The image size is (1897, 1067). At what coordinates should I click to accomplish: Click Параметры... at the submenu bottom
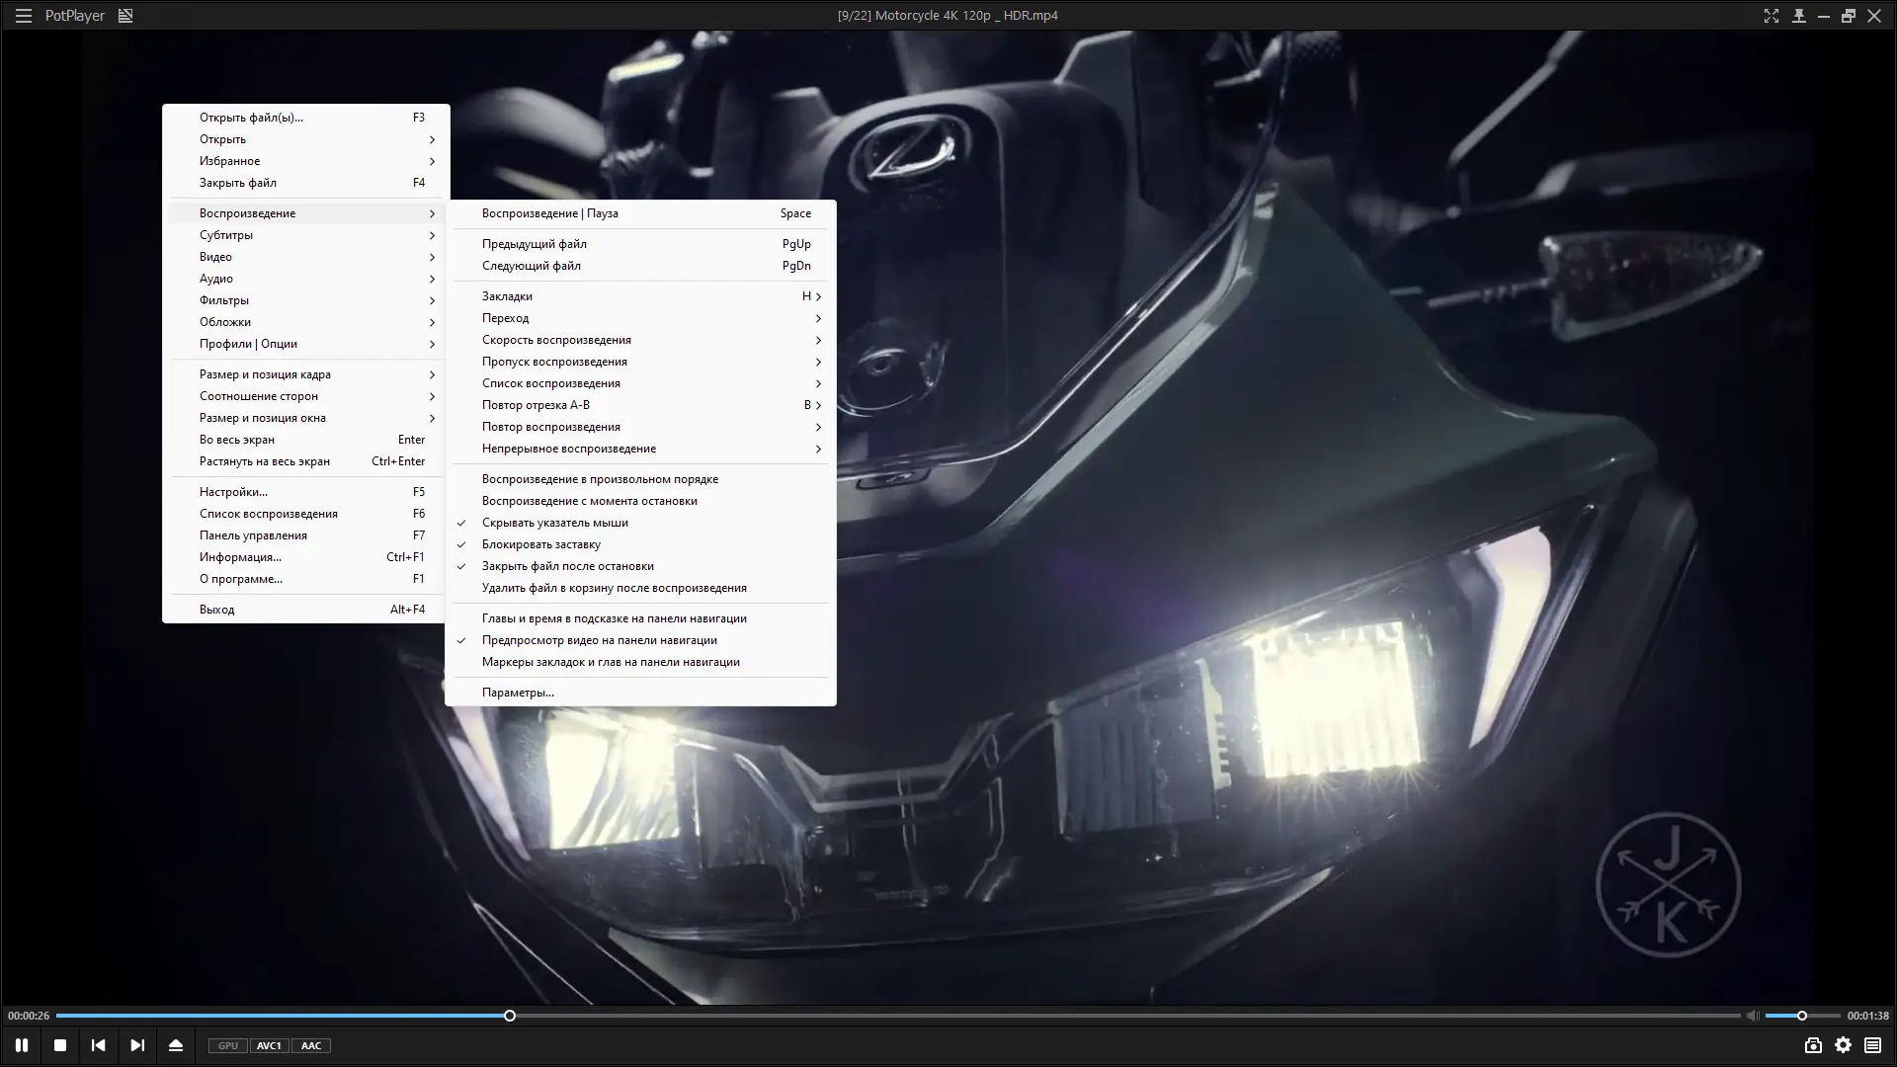click(518, 693)
